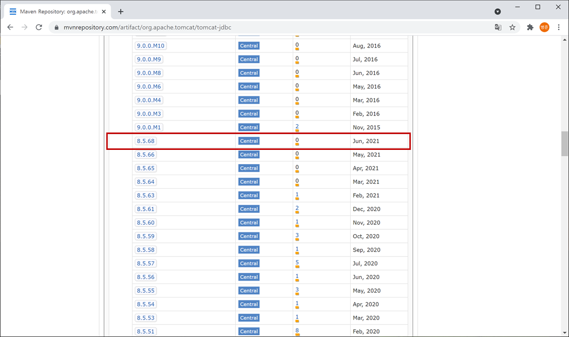The height and width of the screenshot is (337, 569).
Task: Open version 8.5.56 link
Action: tap(146, 277)
